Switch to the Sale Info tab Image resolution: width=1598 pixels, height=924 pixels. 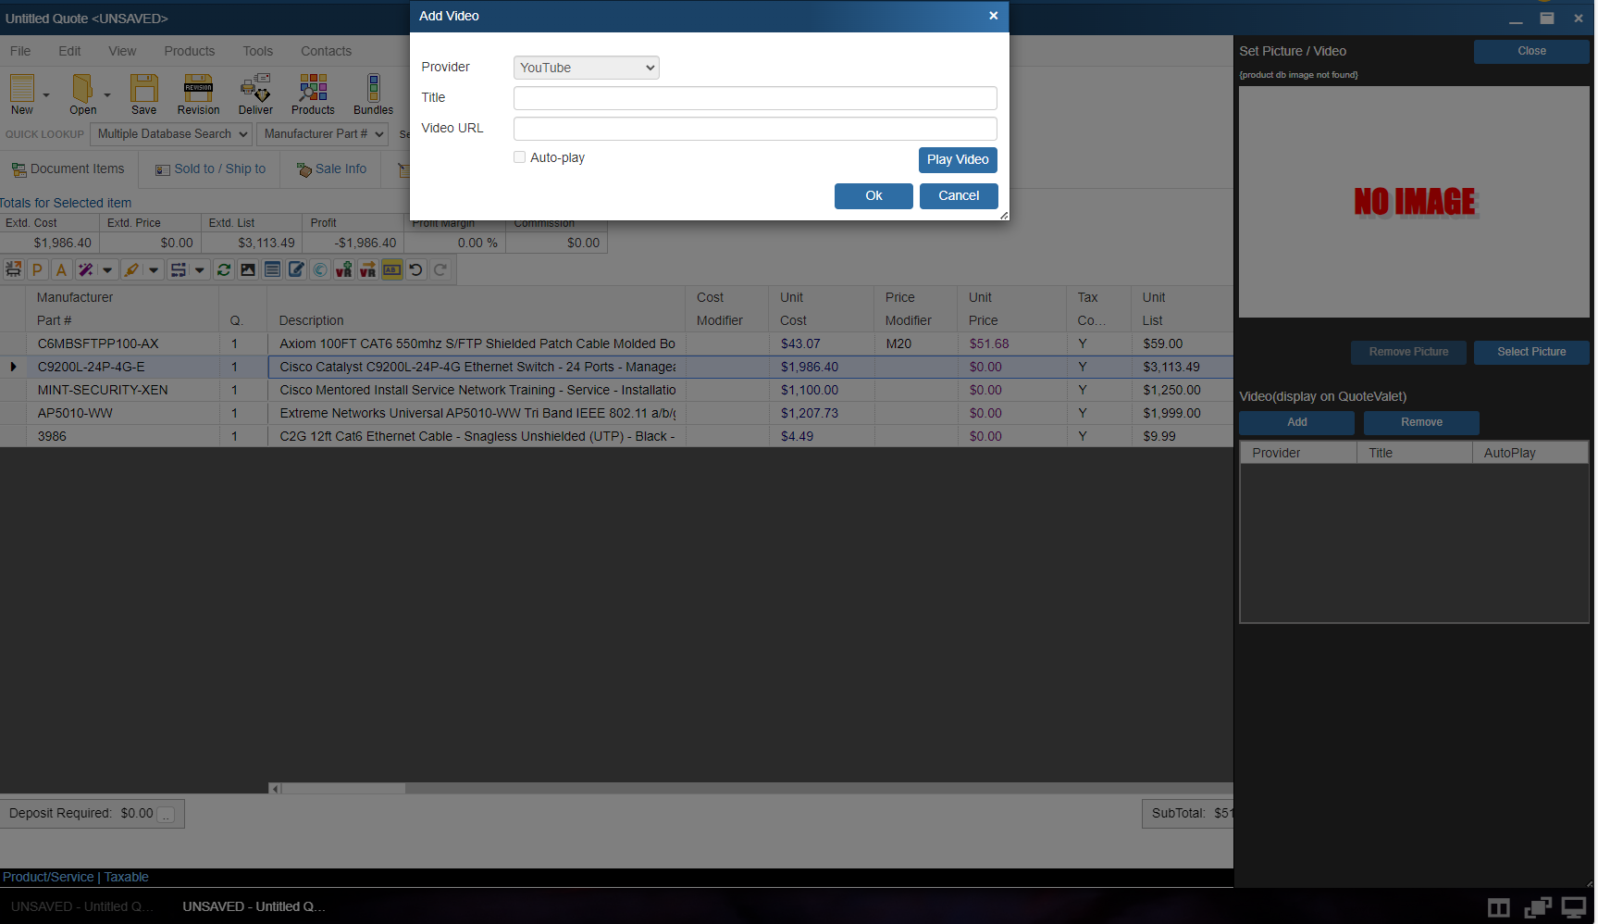click(x=331, y=169)
